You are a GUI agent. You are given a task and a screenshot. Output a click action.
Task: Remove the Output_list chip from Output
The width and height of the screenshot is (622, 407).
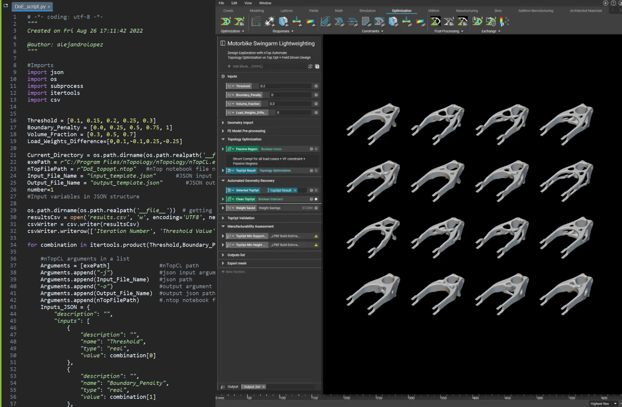264,387
